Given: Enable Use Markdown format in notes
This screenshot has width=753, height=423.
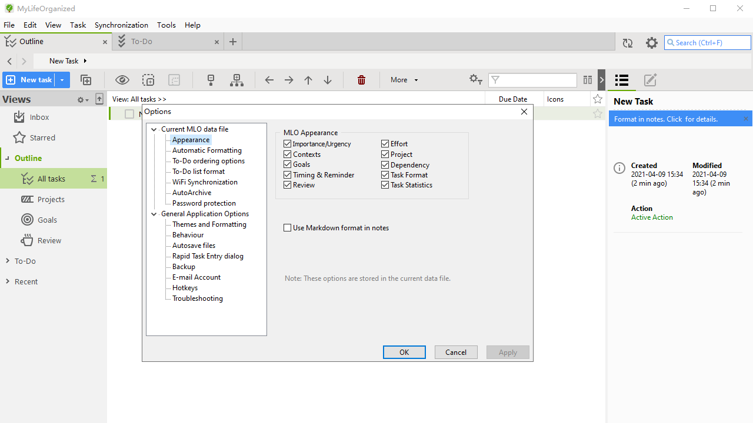Looking at the screenshot, I should click(x=288, y=228).
